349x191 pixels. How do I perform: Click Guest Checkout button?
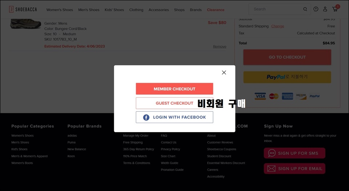(x=174, y=103)
